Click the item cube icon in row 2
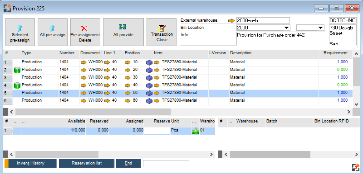The image size is (363, 174). tap(149, 70)
